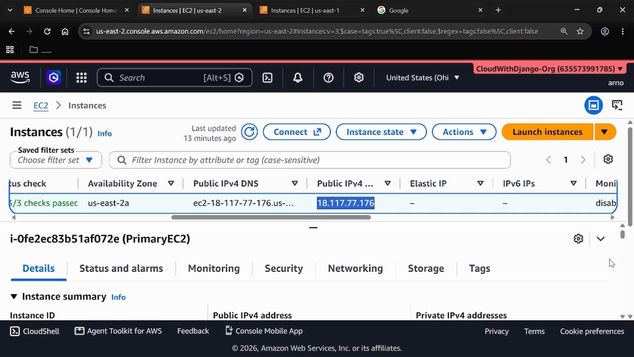Image resolution: width=634 pixels, height=357 pixels.
Task: Open the Launch instances split arrow
Action: (605, 132)
